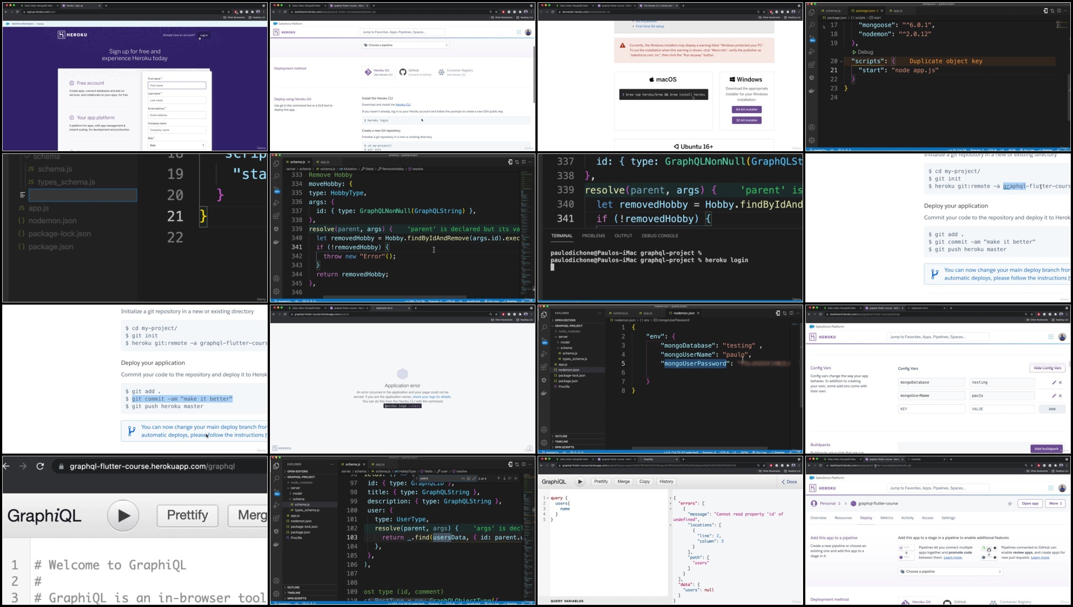Viewport: 1073px width, 607px height.
Task: Edit the mongoDatabase config var with pencil icon
Action: click(x=1054, y=382)
